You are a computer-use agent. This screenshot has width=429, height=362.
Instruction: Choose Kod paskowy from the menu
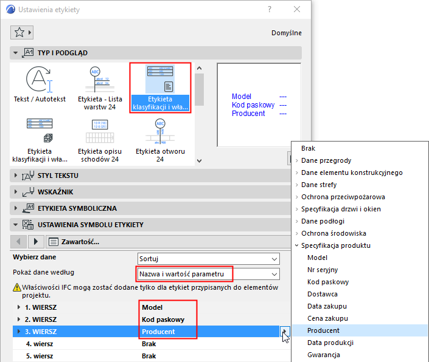(328, 282)
